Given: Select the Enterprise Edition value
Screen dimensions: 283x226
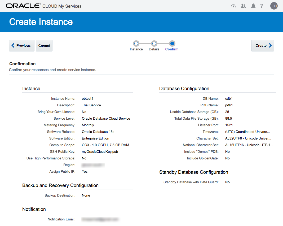Looking at the screenshot, I should 95,138.
